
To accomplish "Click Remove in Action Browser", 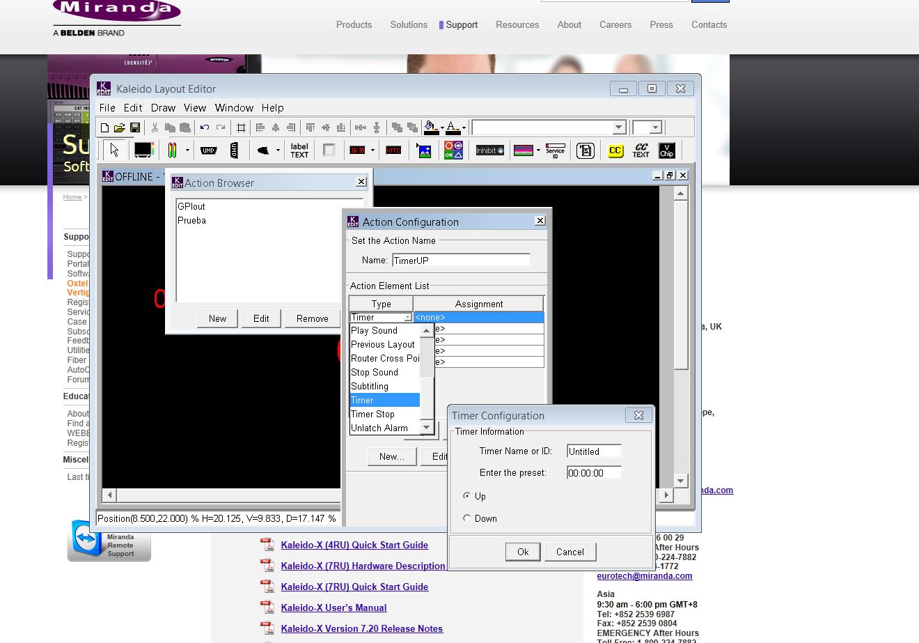I will point(313,318).
